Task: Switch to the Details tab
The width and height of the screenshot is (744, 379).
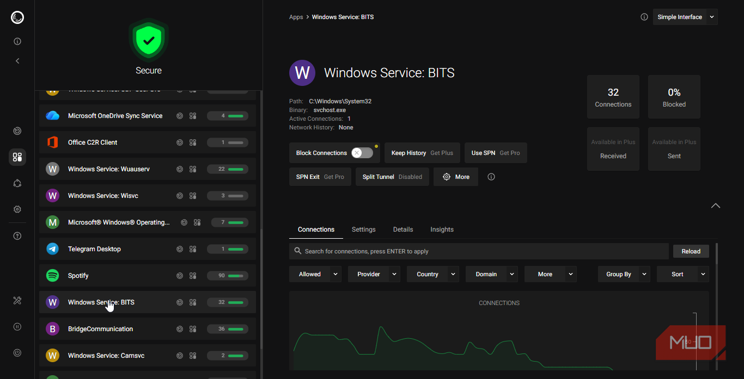Action: [x=403, y=229]
